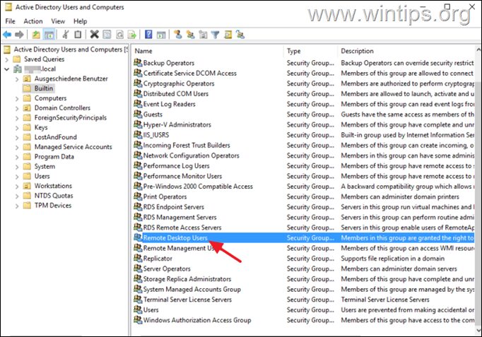Select Distributed COM Users group

coord(175,94)
